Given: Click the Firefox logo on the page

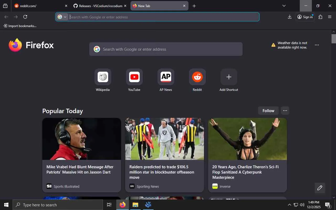Looking at the screenshot, I should click(x=31, y=45).
